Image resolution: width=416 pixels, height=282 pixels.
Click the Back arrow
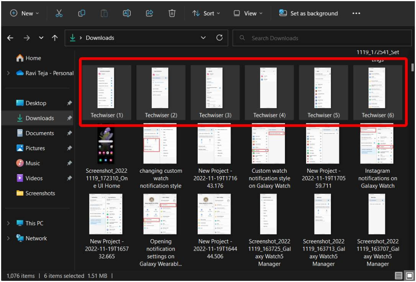click(10, 38)
